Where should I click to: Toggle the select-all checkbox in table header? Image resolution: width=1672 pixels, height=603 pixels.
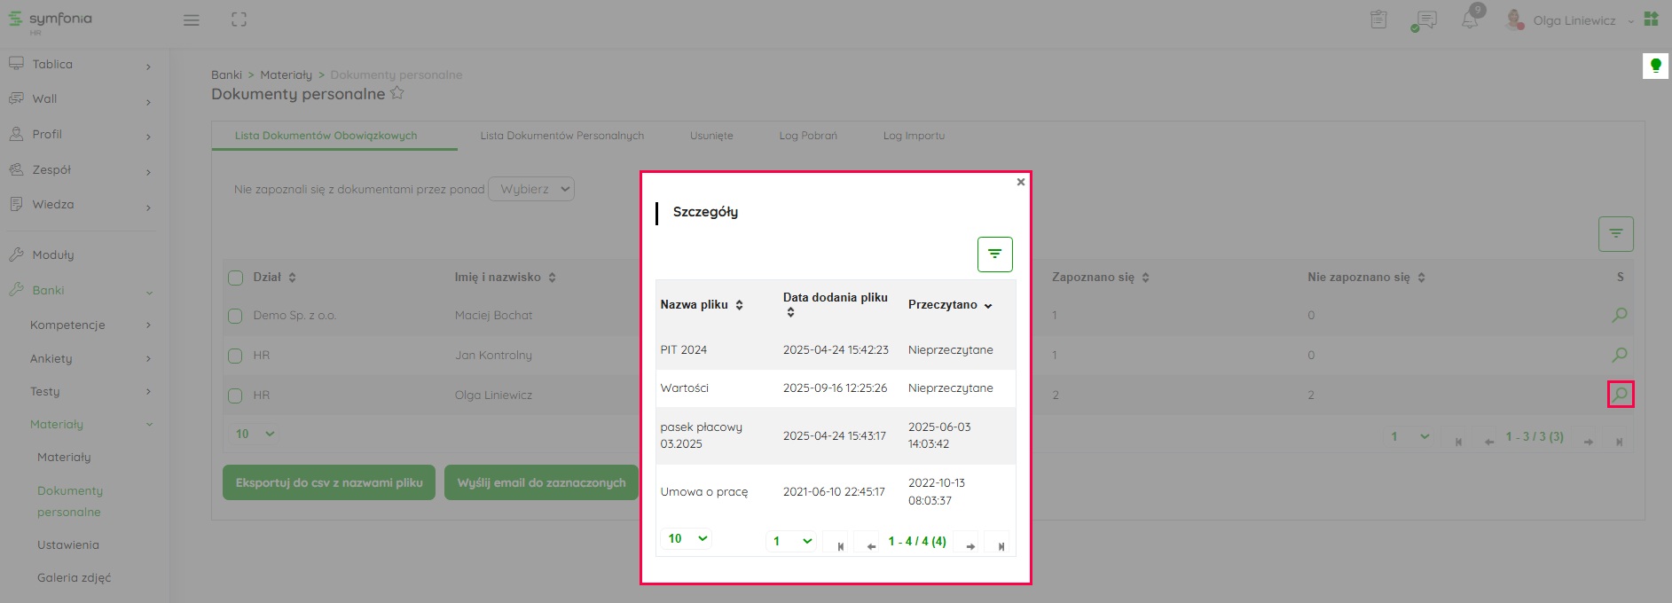[235, 278]
